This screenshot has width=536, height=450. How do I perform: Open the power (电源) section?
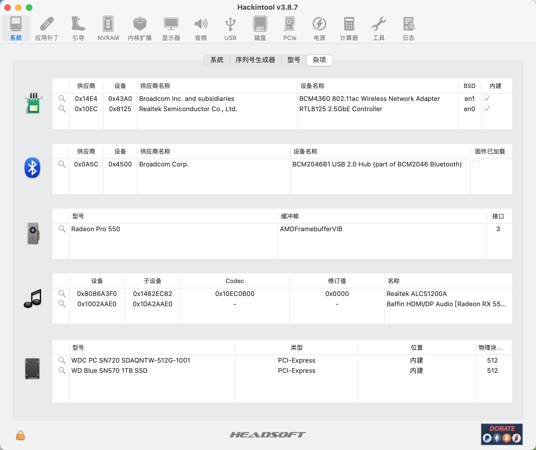319,28
